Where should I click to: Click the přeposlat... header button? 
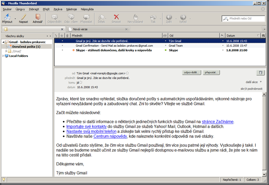pyautogui.click(x=211, y=72)
